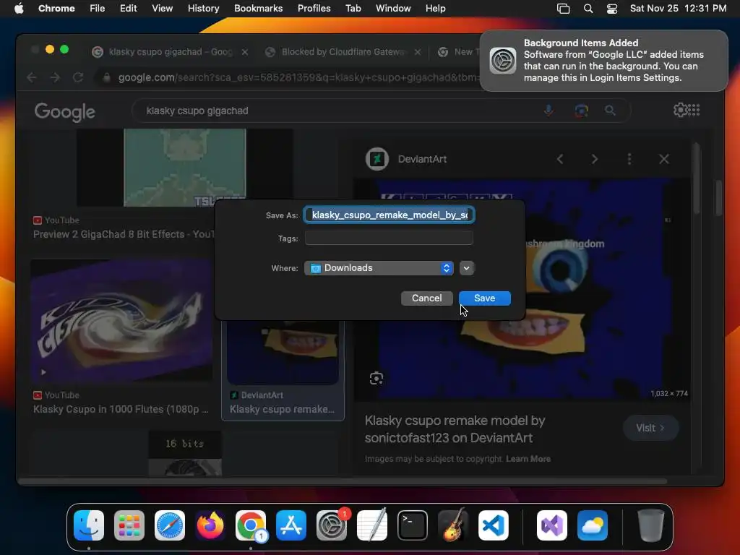The image size is (740, 555).
Task: Click the Lens icon on preview image
Action: point(376,379)
